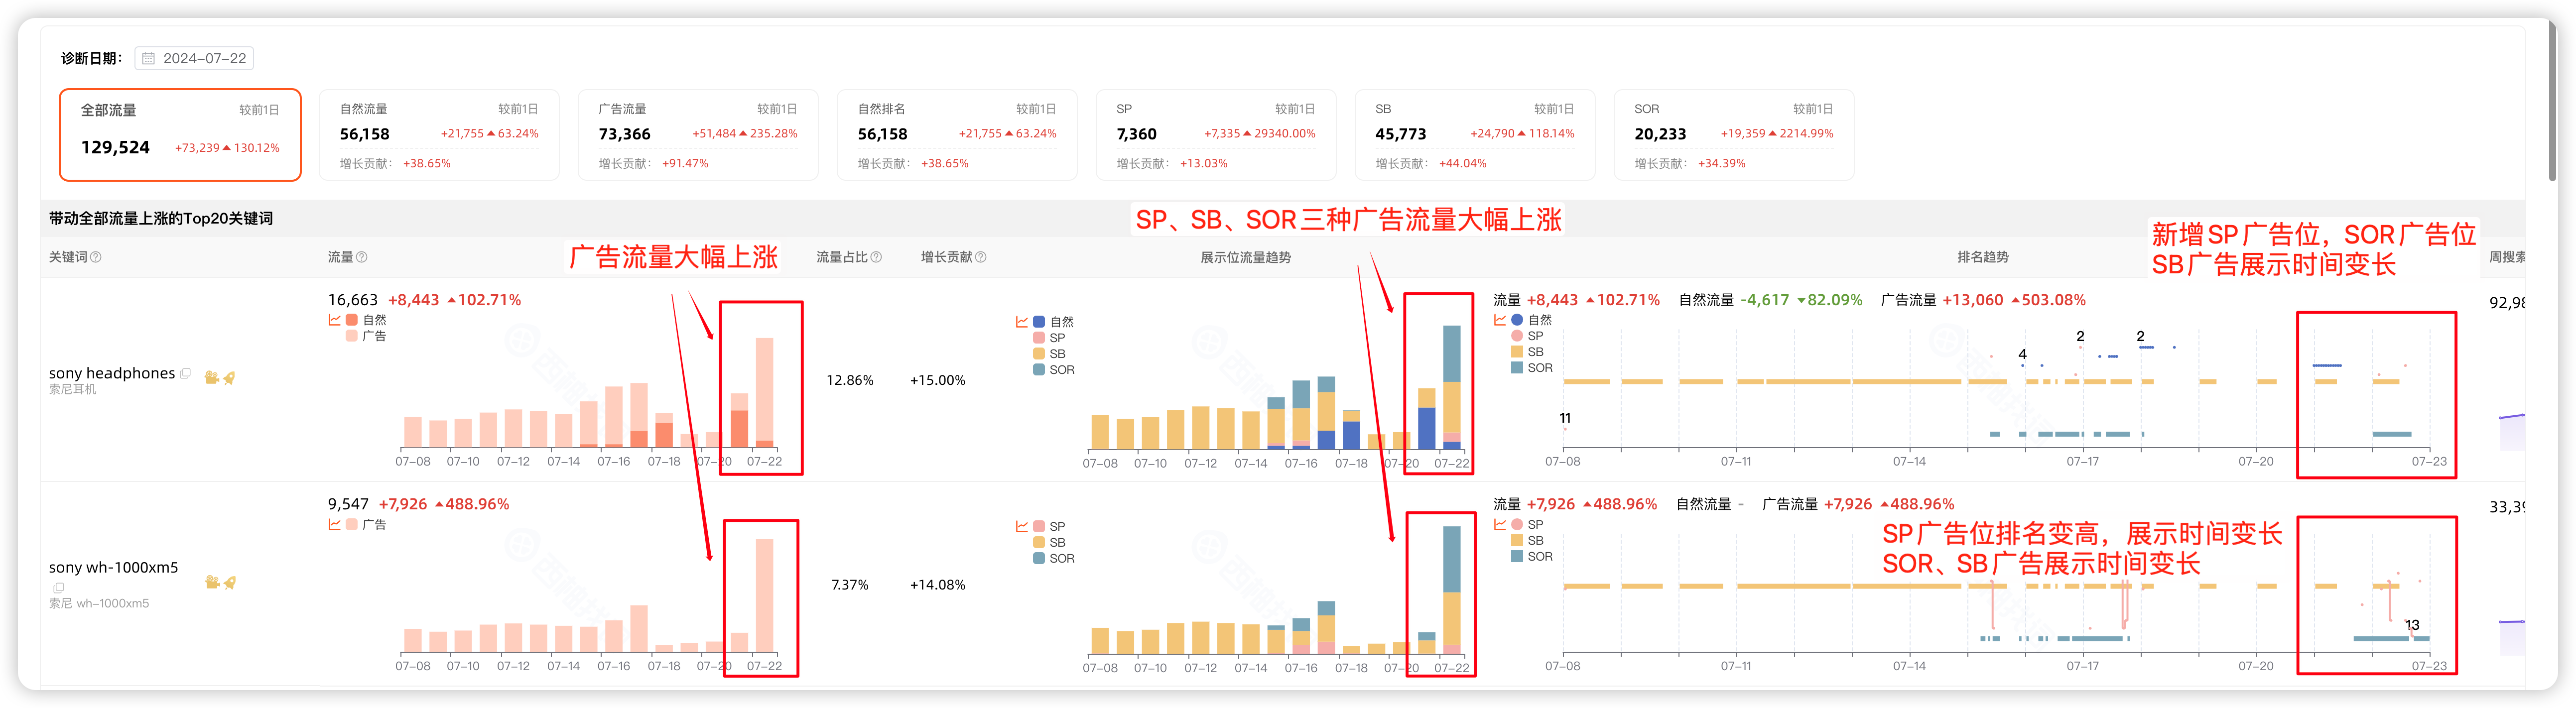Click 增长贡献 +44.04% in SB card
The width and height of the screenshot is (2576, 708).
(1431, 163)
